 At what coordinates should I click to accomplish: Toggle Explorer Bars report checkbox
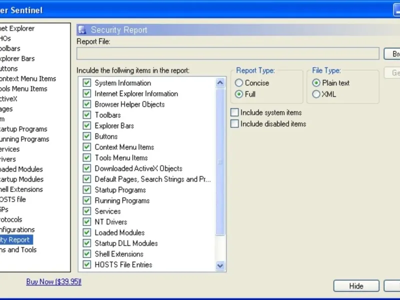click(86, 126)
